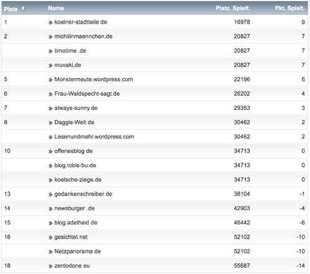This screenshot has width=310, height=274.
Task: Open Monstermeute.wordpress.com link
Action: pos(94,80)
